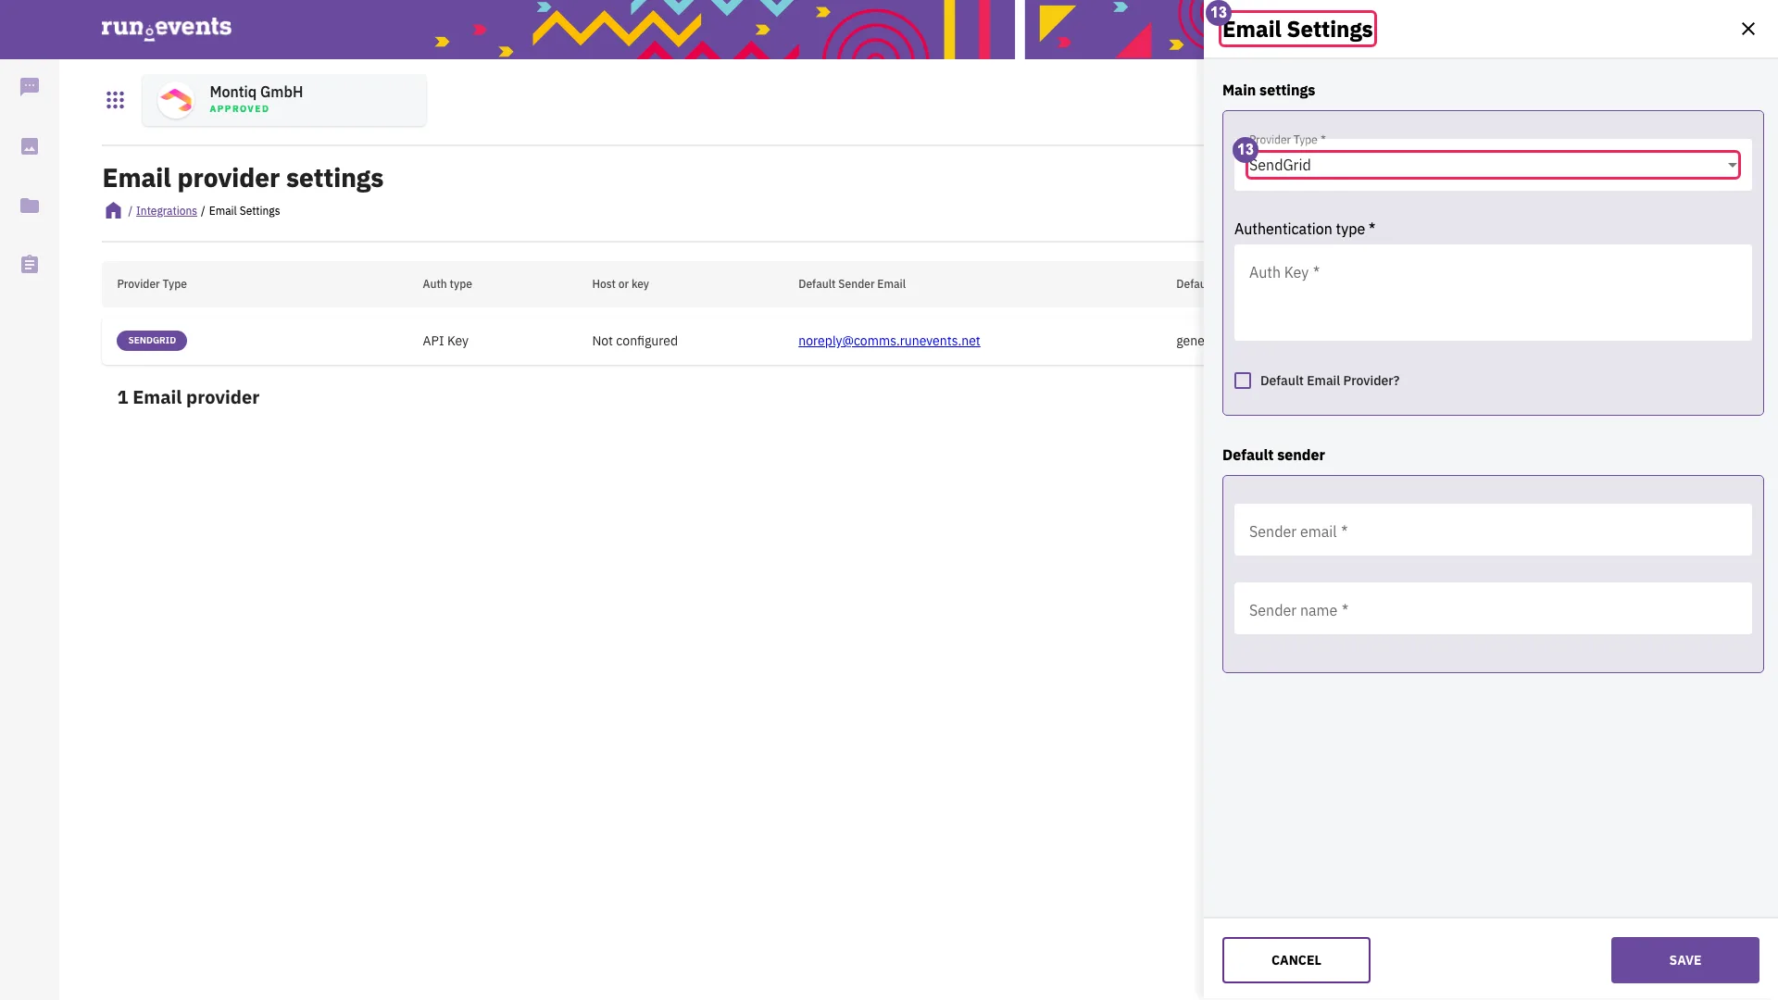The image size is (1778, 1000).
Task: Open the folder sidebar icon
Action: tap(30, 206)
